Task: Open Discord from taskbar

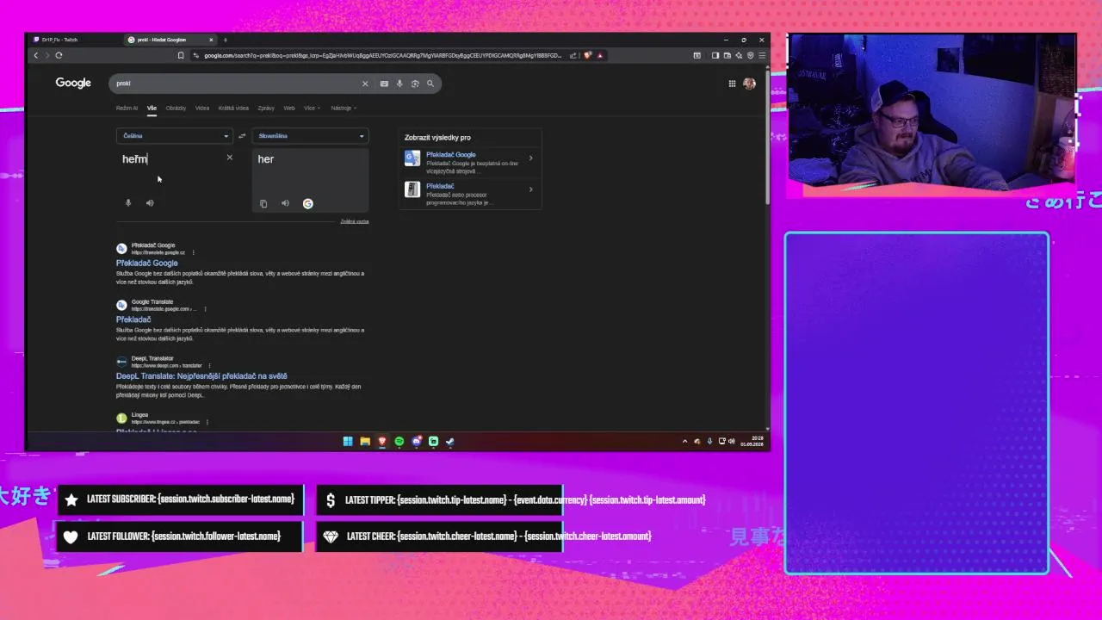Action: pyautogui.click(x=417, y=441)
